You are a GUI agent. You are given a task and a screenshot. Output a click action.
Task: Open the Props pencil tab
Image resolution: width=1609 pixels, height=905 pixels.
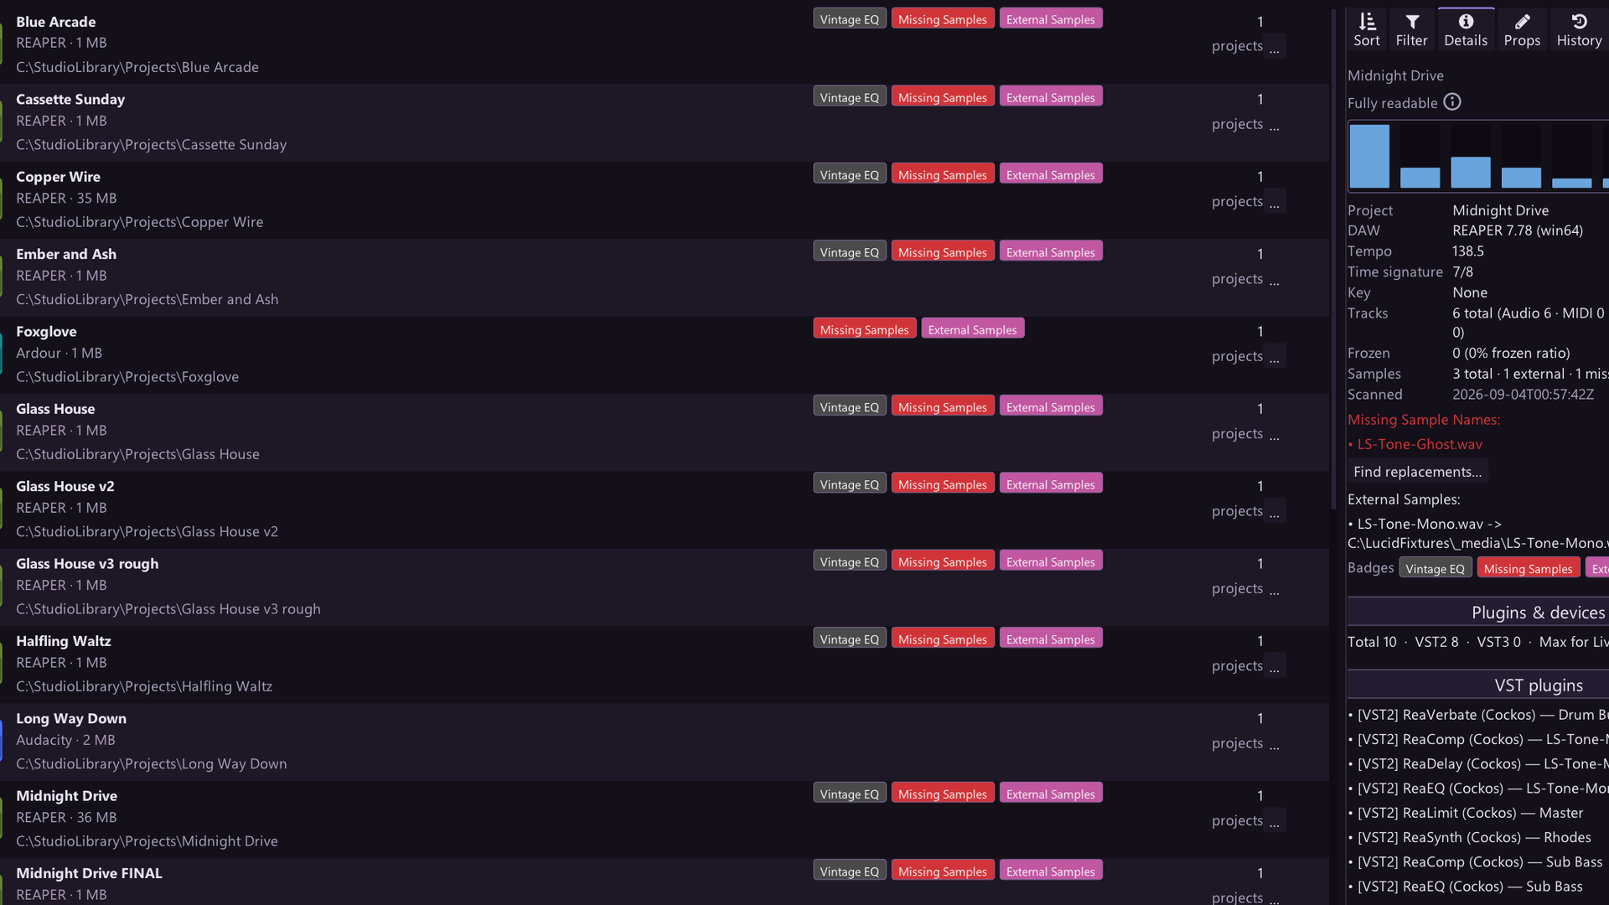click(1522, 30)
